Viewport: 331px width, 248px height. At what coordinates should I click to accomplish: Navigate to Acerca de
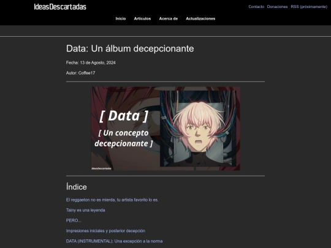(168, 18)
